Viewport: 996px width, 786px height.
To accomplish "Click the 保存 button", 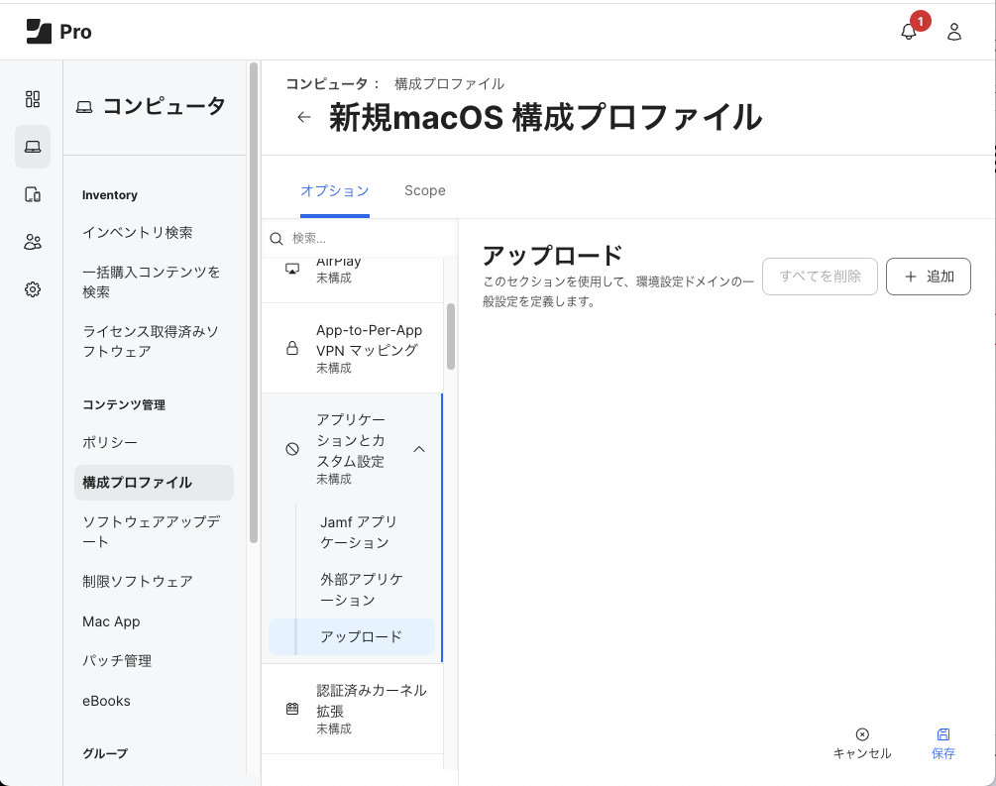I will point(942,743).
